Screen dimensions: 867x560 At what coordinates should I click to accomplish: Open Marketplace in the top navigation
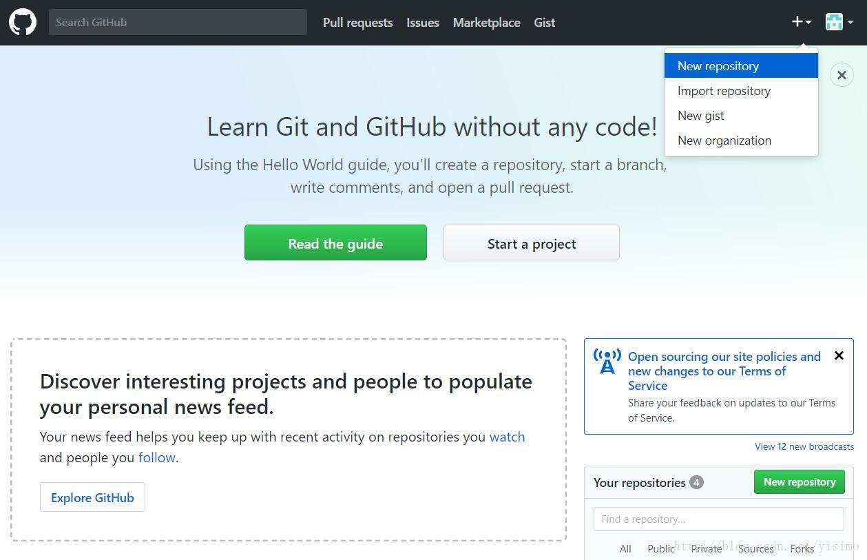(486, 23)
